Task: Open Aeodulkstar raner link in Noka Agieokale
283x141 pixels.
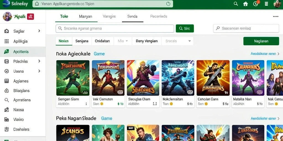Action: 263,54
